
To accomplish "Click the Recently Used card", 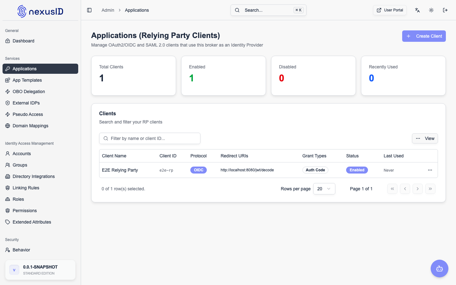I will (x=403, y=76).
